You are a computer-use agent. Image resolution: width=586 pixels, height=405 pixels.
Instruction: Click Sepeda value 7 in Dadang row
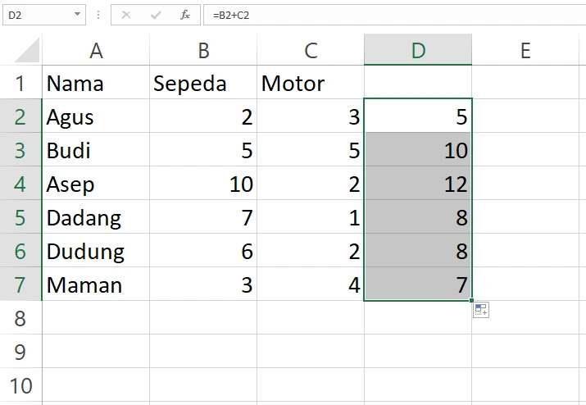tap(203, 217)
